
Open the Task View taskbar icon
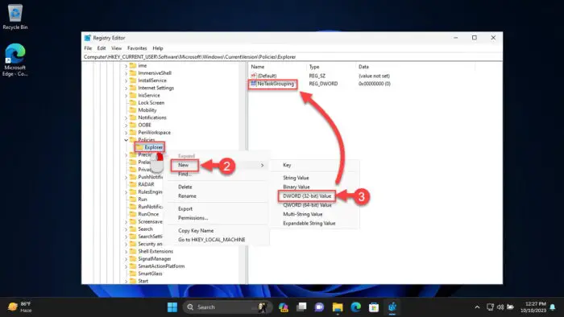(x=301, y=307)
